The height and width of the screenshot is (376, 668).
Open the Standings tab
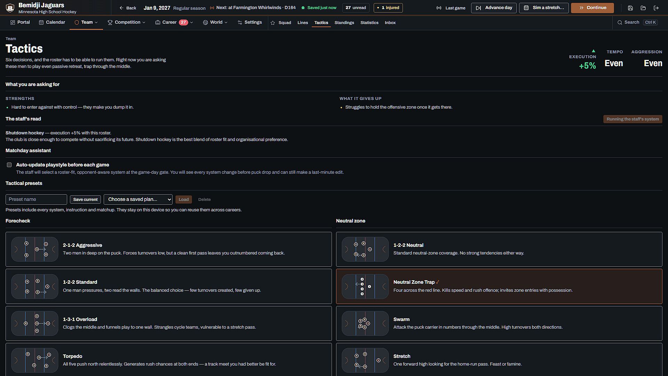coord(344,23)
